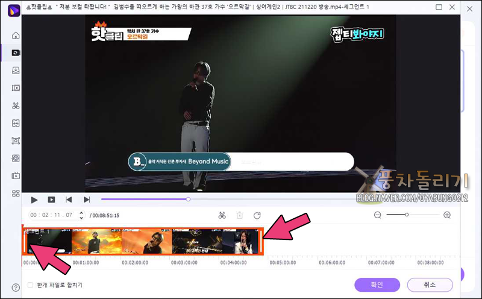This screenshot has width=482, height=299.
Task: Jump to previous frame
Action: pos(69,200)
